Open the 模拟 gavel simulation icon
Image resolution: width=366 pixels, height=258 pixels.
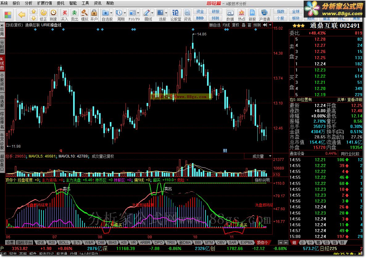(x=85, y=13)
